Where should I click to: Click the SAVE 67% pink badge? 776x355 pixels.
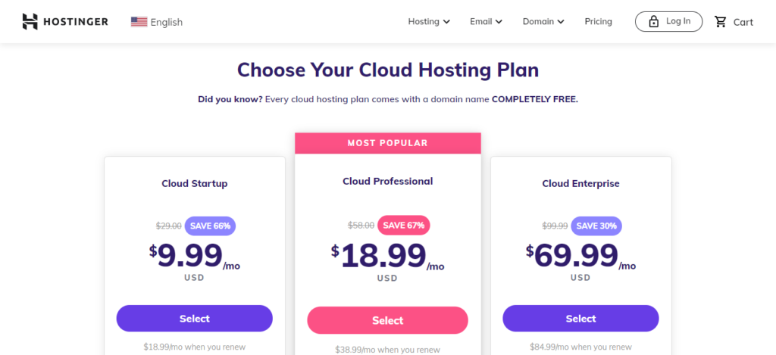404,226
